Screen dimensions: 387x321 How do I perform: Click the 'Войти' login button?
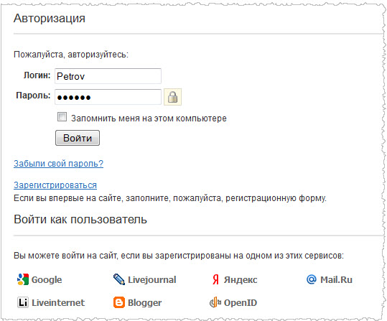pyautogui.click(x=78, y=138)
